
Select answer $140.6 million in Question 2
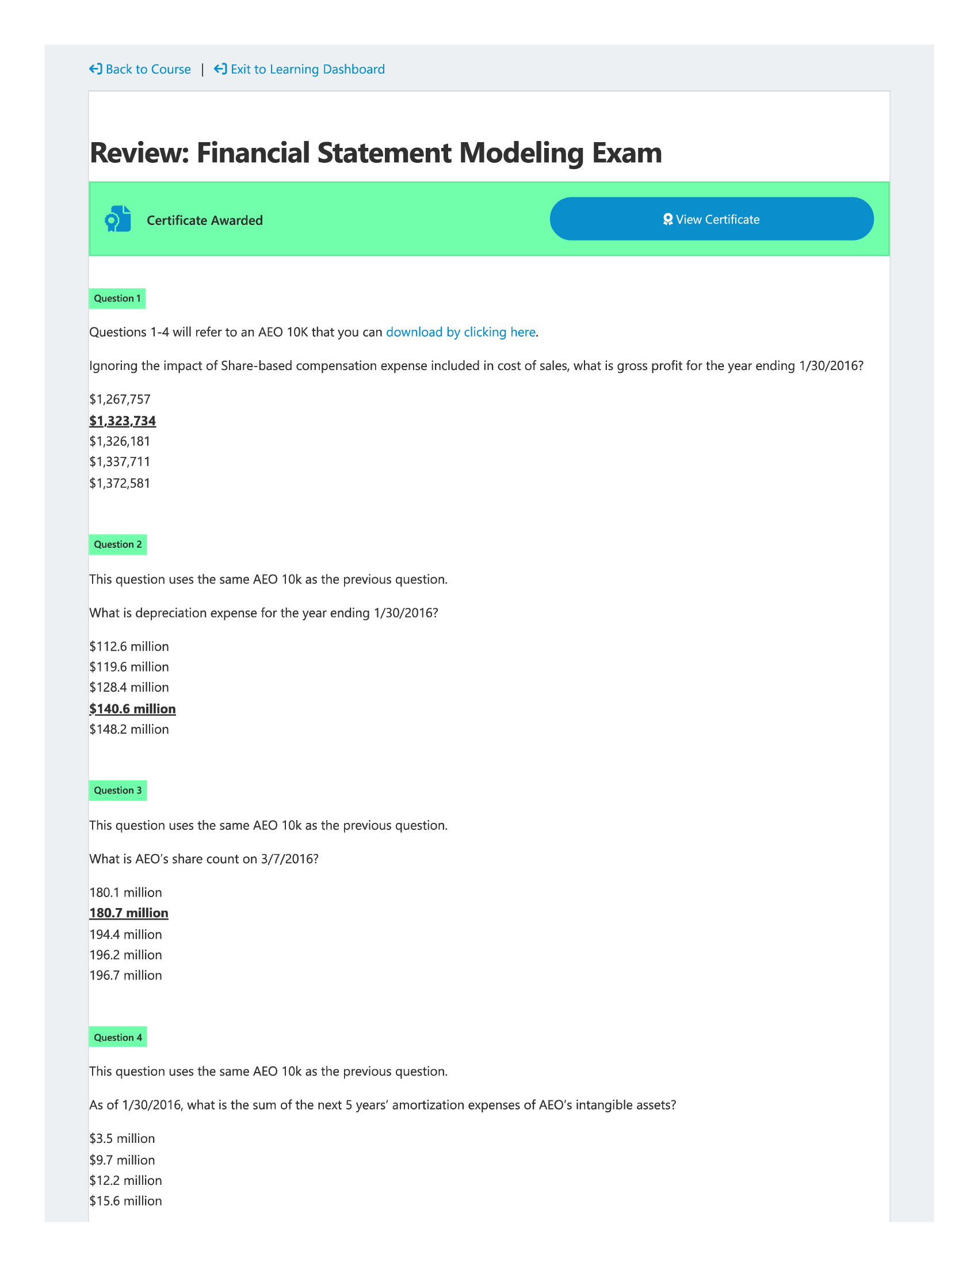pyautogui.click(x=133, y=708)
